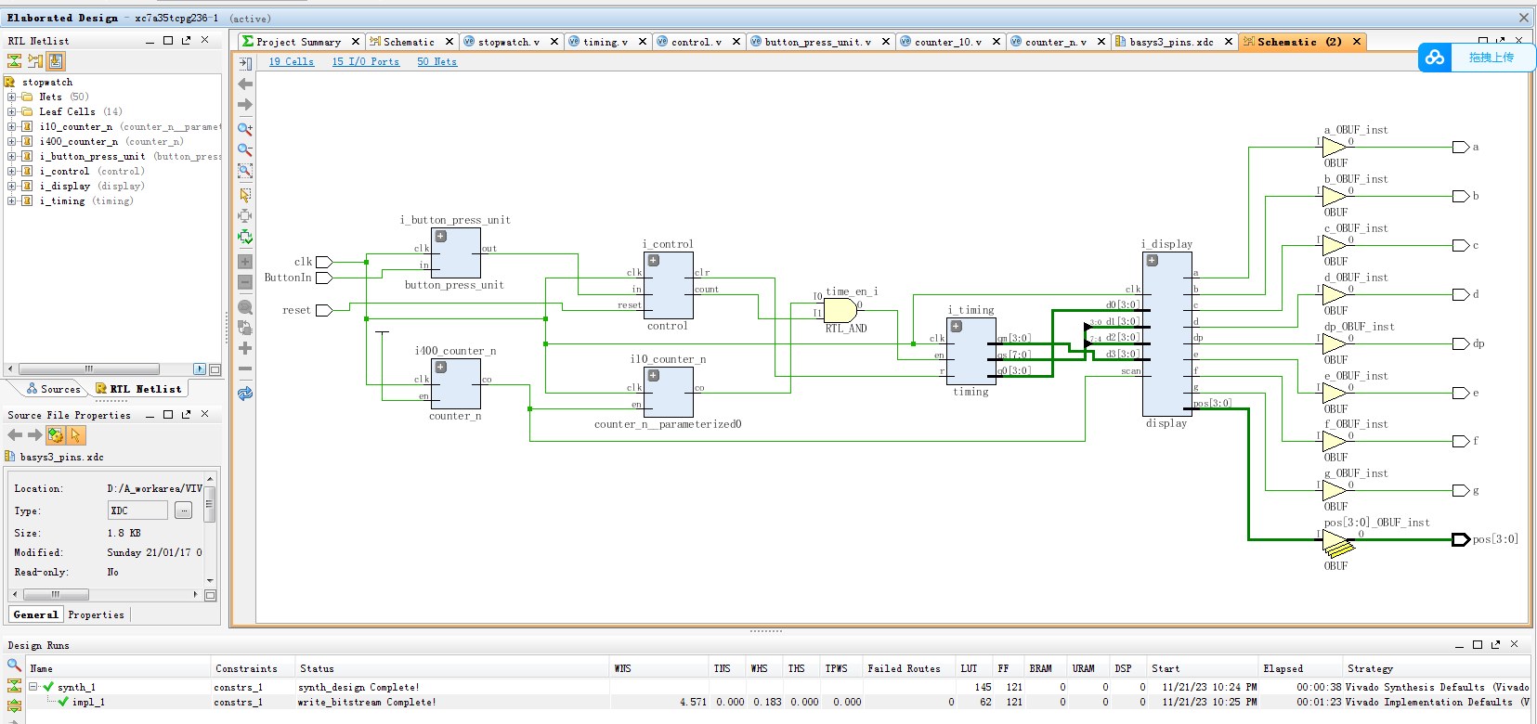The image size is (1537, 724).
Task: Click the search icon in Design Runs
Action: pyautogui.click(x=14, y=665)
